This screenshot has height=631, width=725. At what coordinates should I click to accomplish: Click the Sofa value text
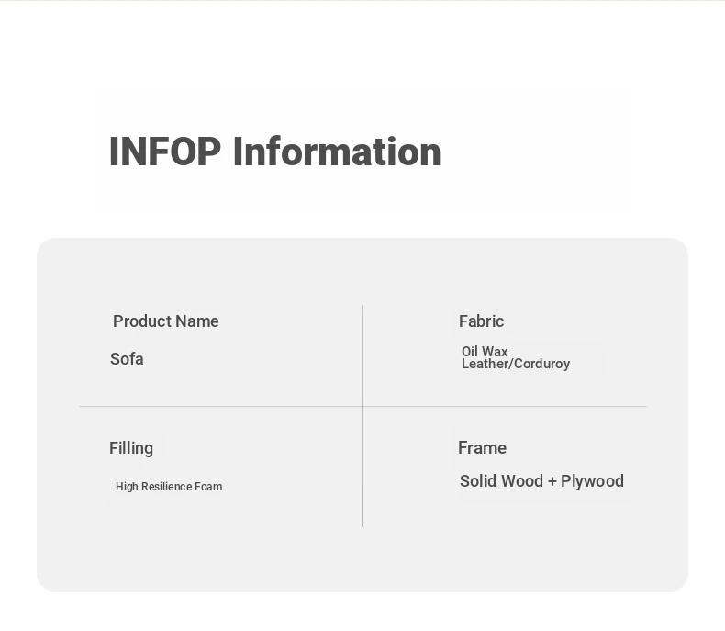pyautogui.click(x=127, y=359)
